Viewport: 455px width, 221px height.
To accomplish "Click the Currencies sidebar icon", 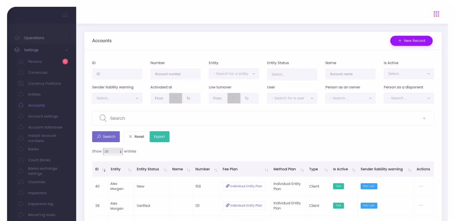I will [x=21, y=73].
